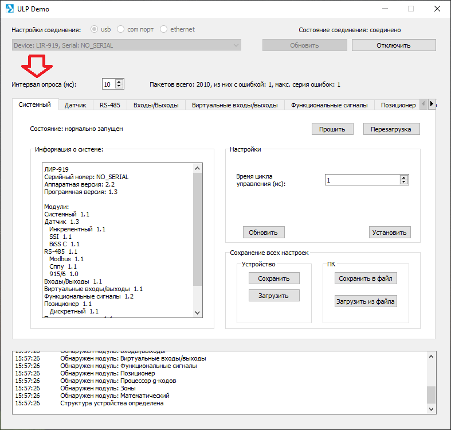The width and height of the screenshot is (451, 430).
Task: Decrease polling interval with down arrow
Action: tap(119, 87)
